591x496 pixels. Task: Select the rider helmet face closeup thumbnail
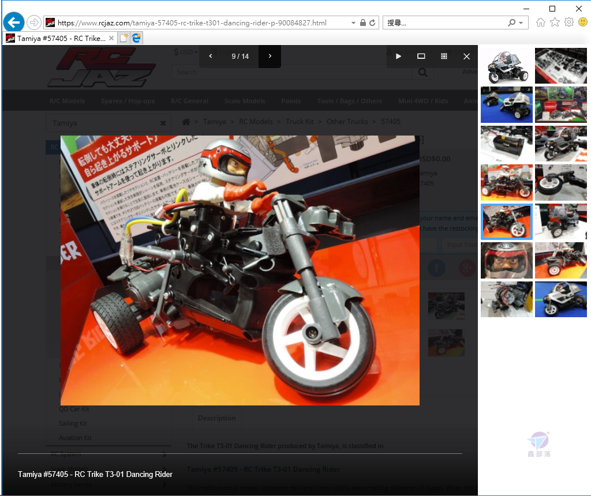point(507,261)
